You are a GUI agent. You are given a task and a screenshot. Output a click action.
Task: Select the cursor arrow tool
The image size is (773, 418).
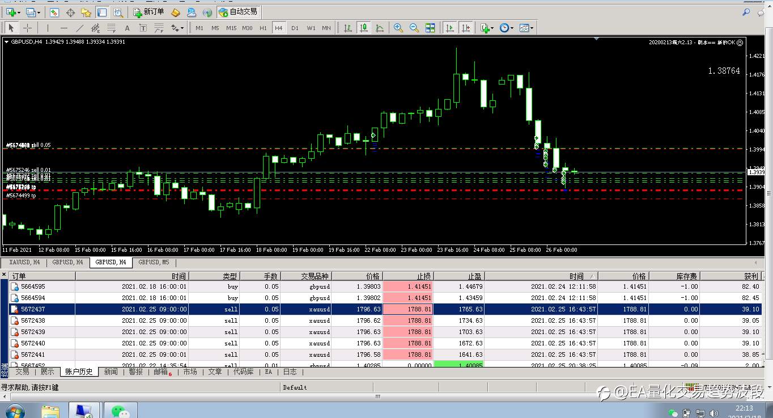pyautogui.click(x=11, y=28)
